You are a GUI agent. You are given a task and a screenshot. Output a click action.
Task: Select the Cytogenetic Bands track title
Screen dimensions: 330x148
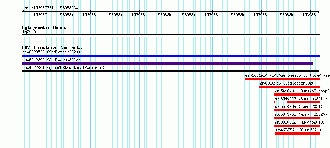coord(44,27)
